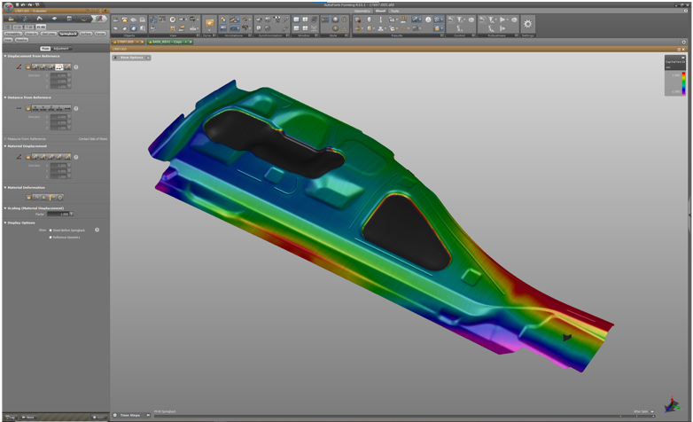Open the AutoForm application menu orb
This screenshot has height=422, width=693.
8,7
